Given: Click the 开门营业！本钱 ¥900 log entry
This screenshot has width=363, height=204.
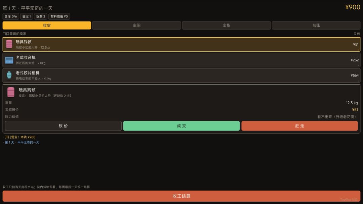Looking at the screenshot, I should 20,137.
